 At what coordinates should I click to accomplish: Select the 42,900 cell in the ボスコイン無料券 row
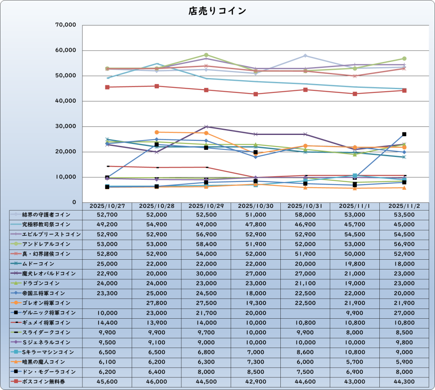[256, 381]
